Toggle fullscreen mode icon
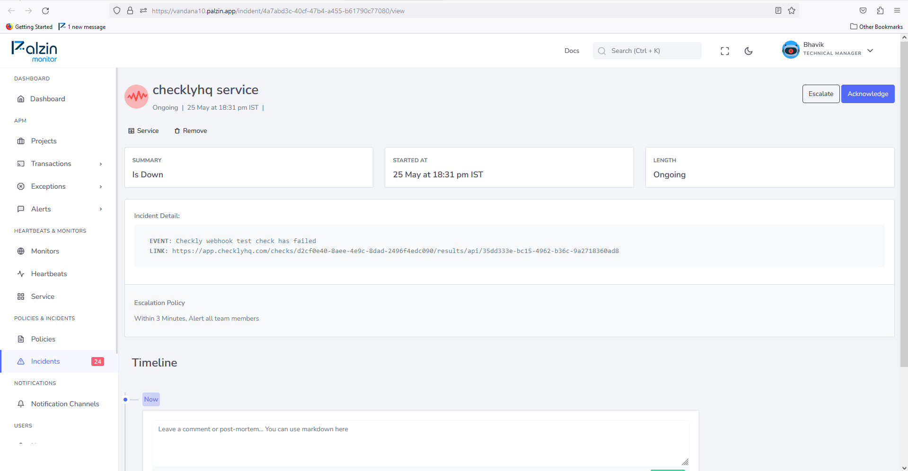This screenshot has height=471, width=908. point(725,51)
